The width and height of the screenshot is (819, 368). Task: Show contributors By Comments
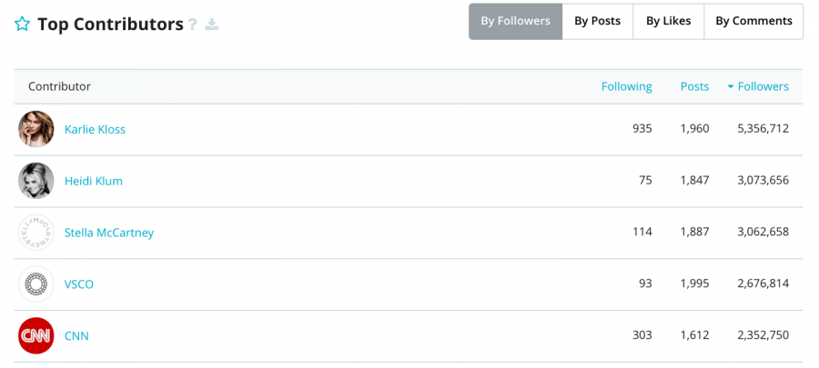(753, 22)
